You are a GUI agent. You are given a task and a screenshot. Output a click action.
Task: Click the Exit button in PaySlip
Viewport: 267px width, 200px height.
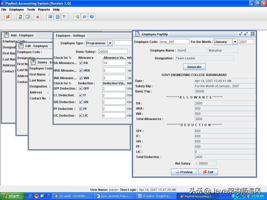(208, 172)
